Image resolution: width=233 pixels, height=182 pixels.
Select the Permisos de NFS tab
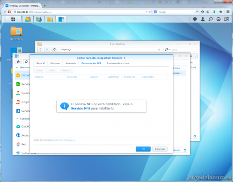(x=91, y=63)
